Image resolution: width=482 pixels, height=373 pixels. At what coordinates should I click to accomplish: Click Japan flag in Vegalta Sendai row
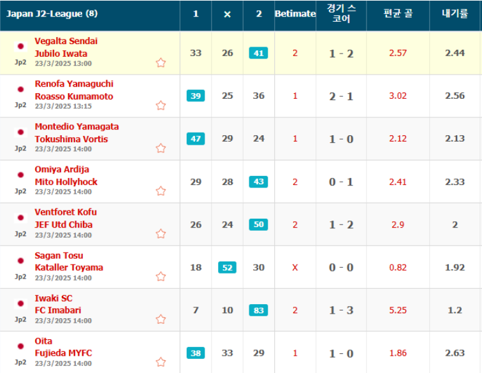click(x=20, y=47)
